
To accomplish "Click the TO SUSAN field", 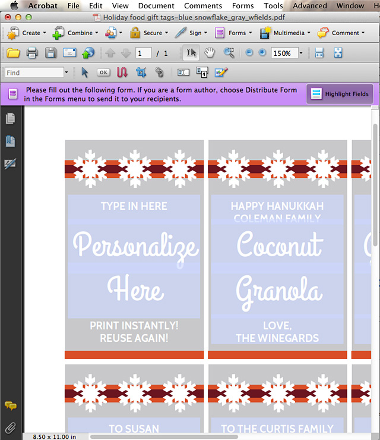I will coord(134,425).
